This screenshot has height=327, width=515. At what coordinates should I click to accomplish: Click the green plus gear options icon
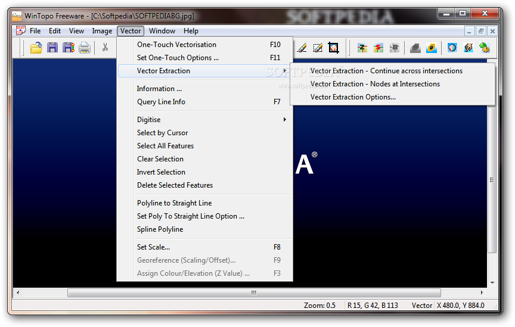coord(485,48)
